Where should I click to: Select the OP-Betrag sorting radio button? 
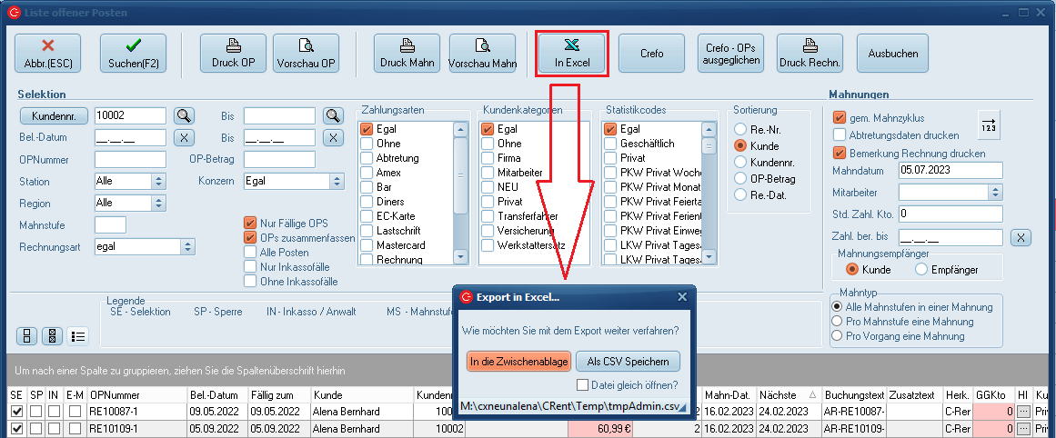coord(742,178)
